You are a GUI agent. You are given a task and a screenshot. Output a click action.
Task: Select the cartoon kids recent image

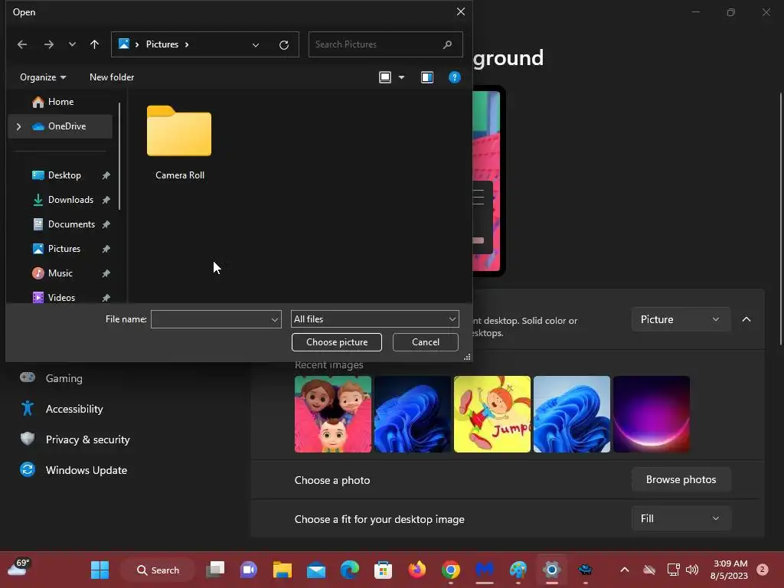333,414
